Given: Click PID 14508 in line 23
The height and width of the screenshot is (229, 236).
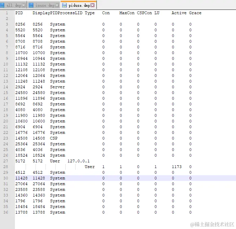Looking at the screenshot, I should tap(21, 138).
